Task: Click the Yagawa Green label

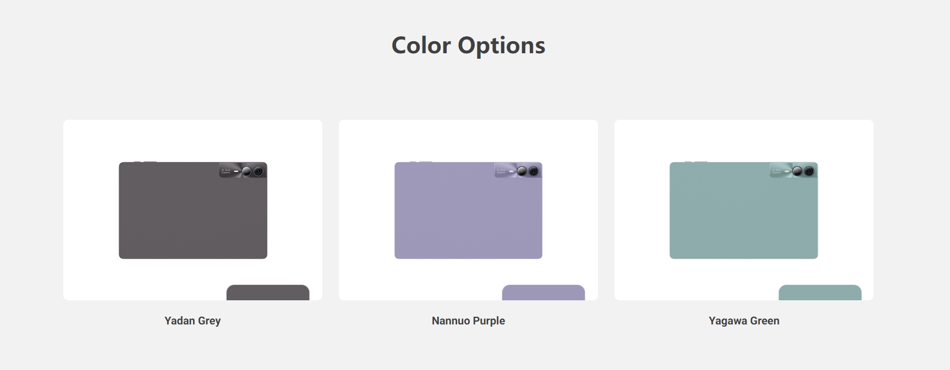Action: coord(744,321)
